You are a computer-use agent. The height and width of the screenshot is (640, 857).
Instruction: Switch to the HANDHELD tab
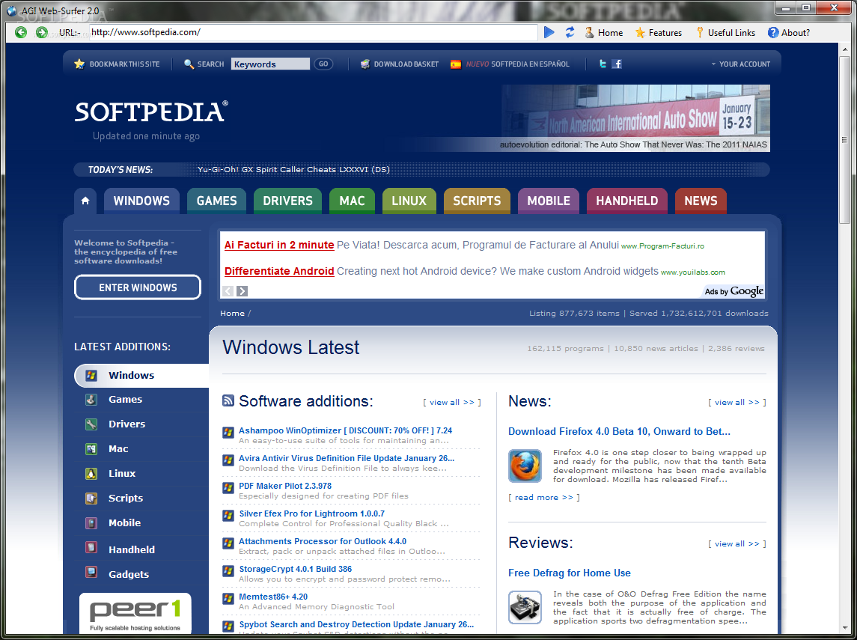coord(627,201)
